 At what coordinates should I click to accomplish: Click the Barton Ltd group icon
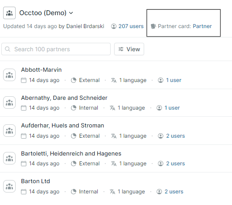pyautogui.click(x=9, y=186)
